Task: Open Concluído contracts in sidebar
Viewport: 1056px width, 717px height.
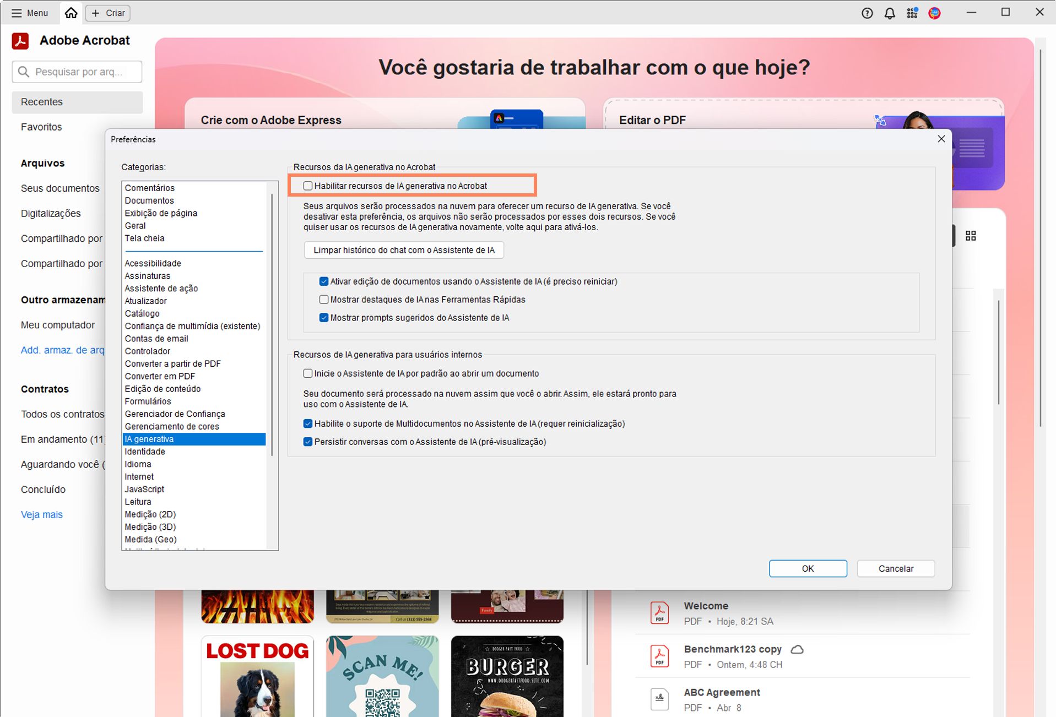Action: (x=43, y=490)
